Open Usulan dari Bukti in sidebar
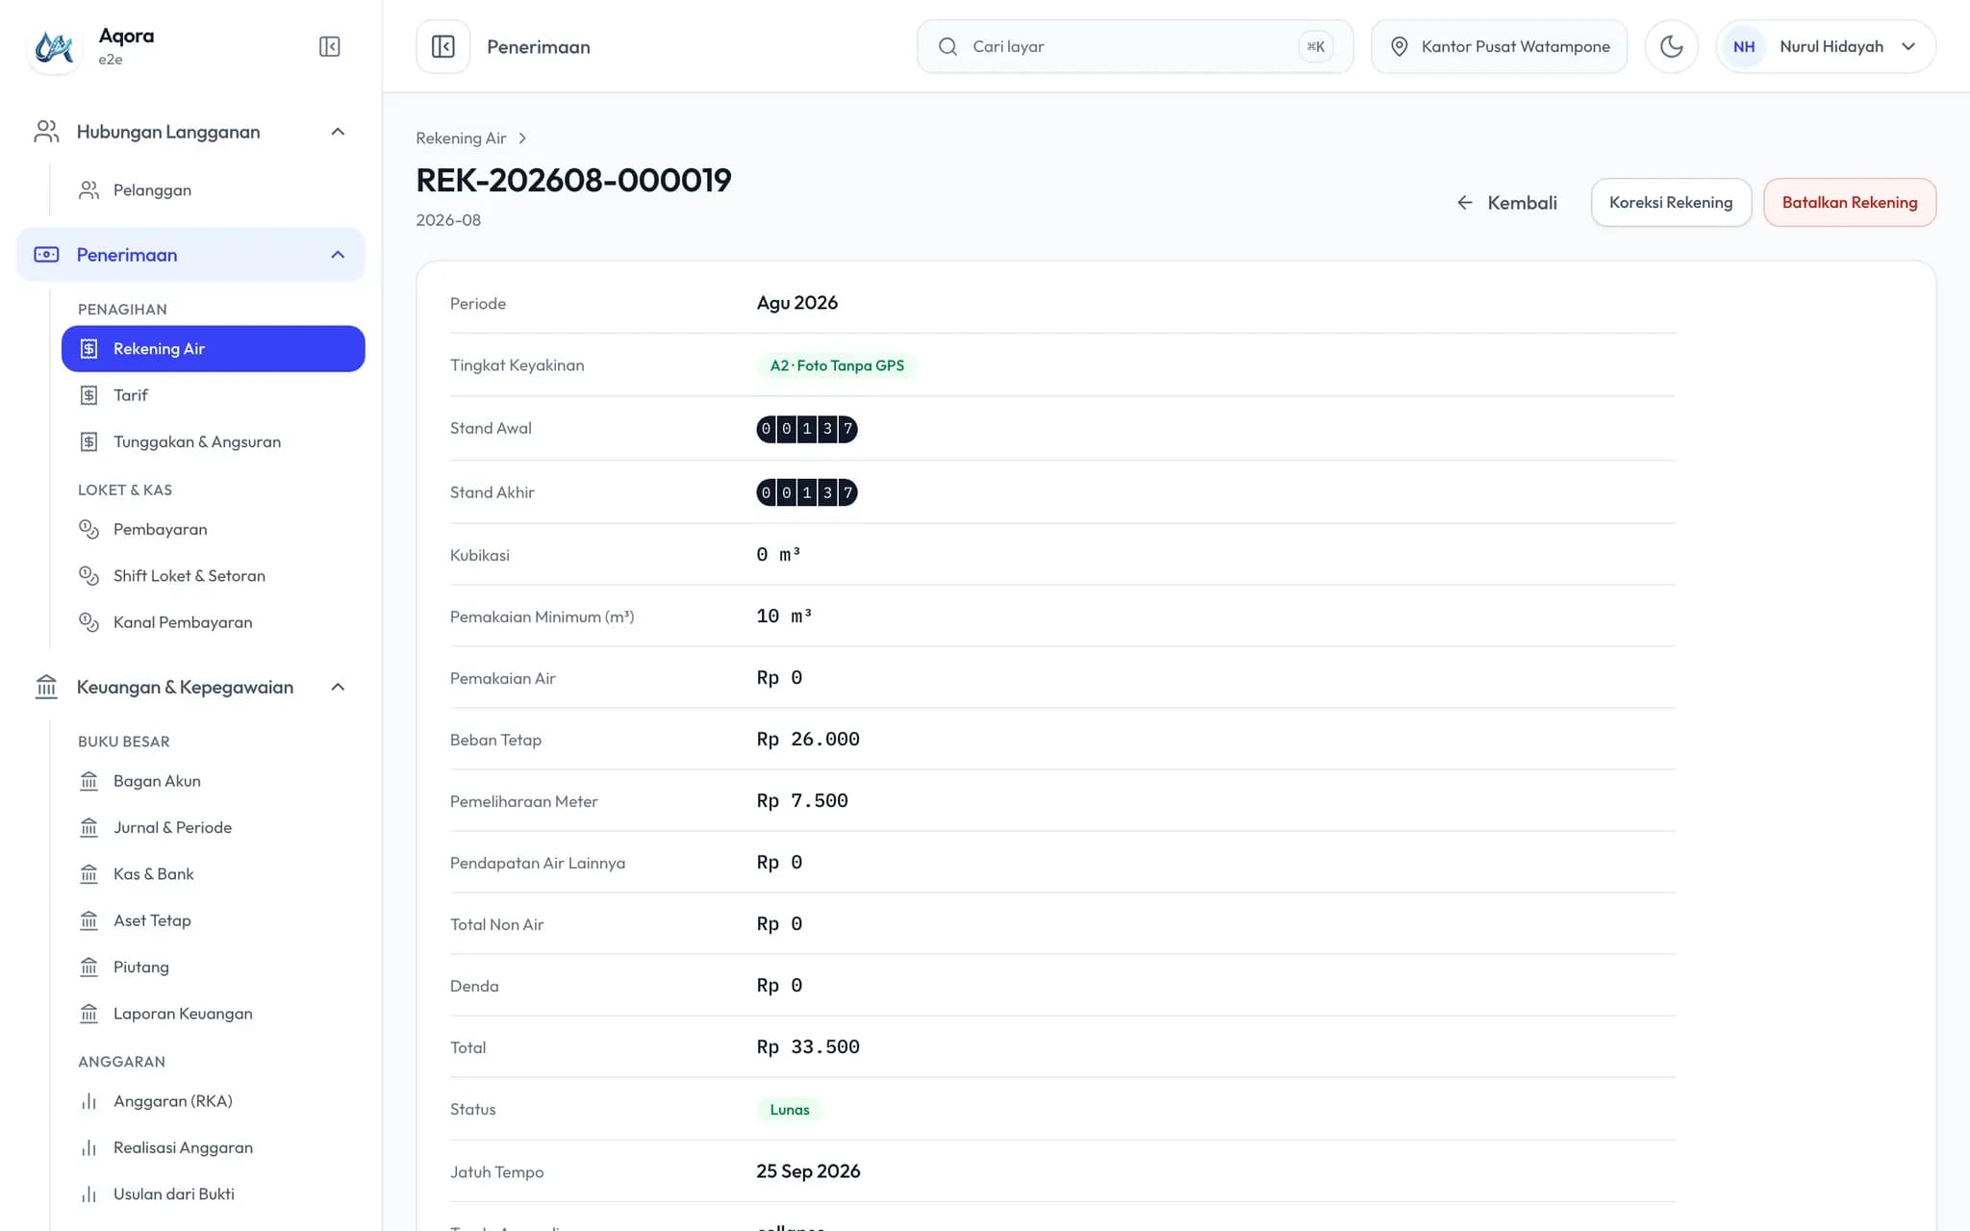 coord(212,1193)
